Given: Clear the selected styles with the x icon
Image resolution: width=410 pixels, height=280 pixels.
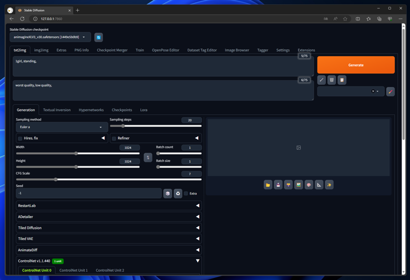Looking at the screenshot, I should [x=373, y=91].
